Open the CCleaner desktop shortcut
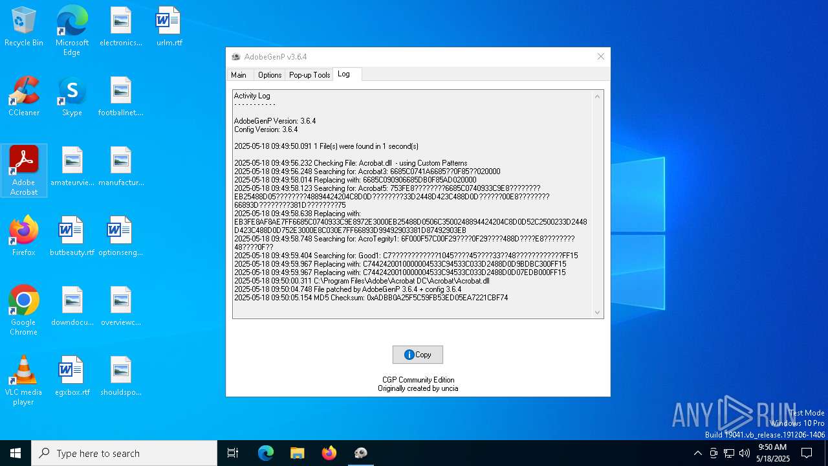Image resolution: width=828 pixels, height=466 pixels. pos(24,96)
